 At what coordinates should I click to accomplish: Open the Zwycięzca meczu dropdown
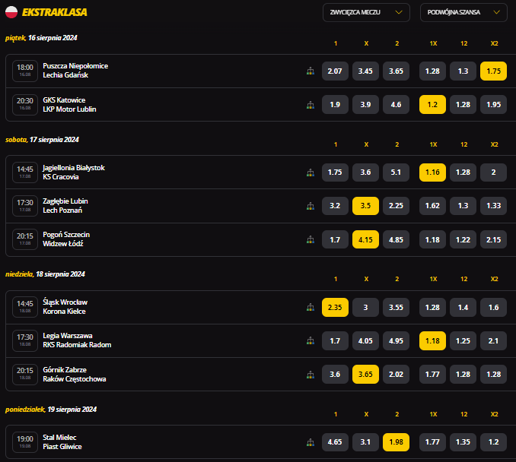coord(366,12)
